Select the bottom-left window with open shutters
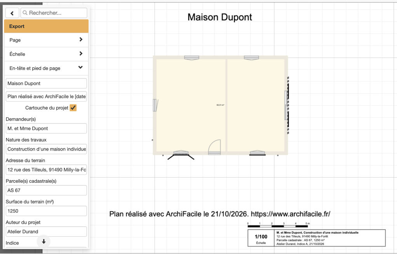The height and width of the screenshot is (254, 397). coord(181,155)
